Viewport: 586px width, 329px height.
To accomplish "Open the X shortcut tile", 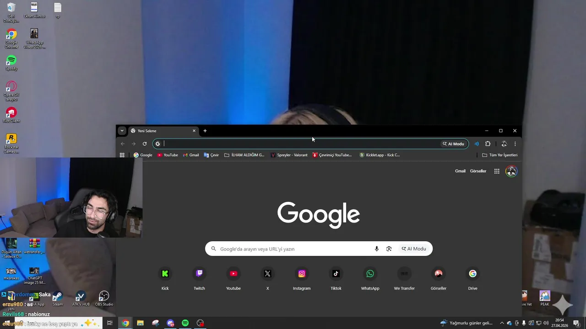I will click(267, 278).
